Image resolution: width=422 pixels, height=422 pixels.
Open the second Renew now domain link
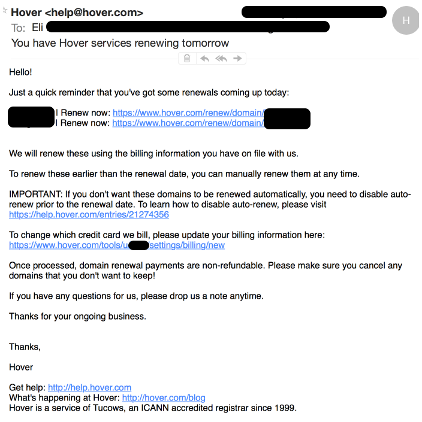coord(188,123)
